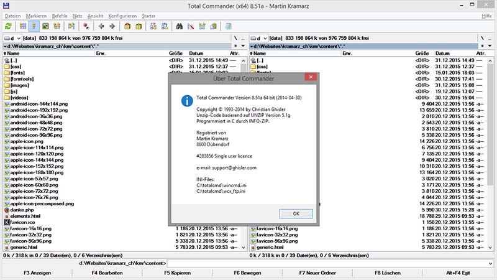Expand the left panel directory history arrow
The width and height of the screenshot is (497, 280).
pos(243,46)
